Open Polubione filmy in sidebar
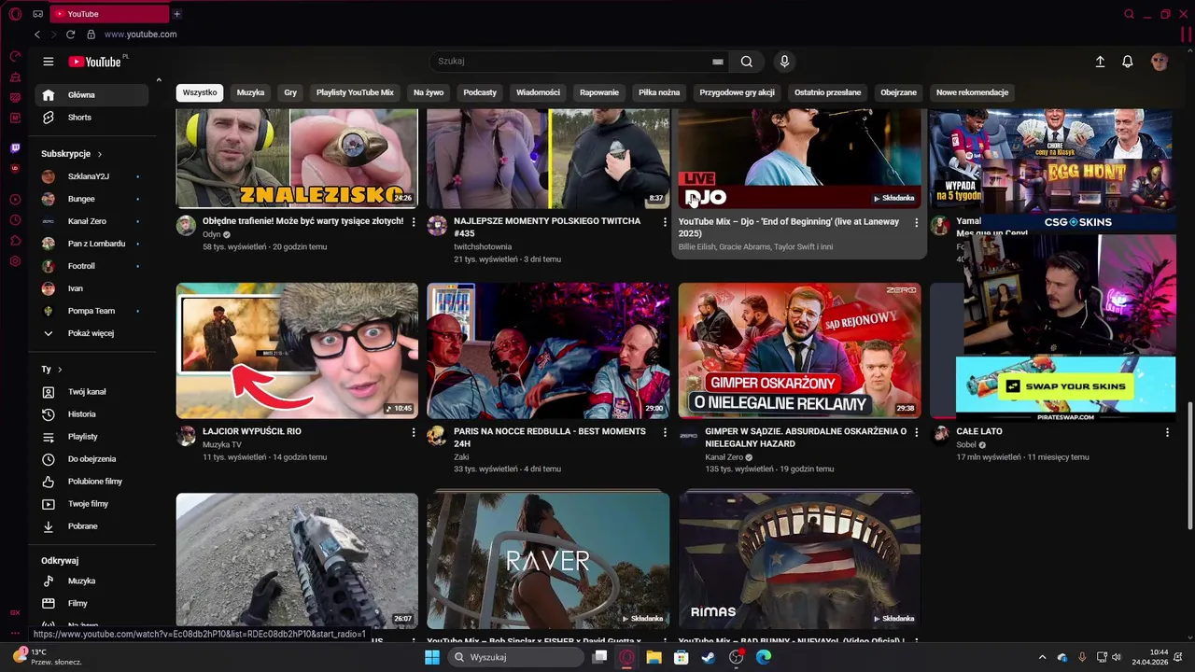This screenshot has height=672, width=1195. coord(91,482)
